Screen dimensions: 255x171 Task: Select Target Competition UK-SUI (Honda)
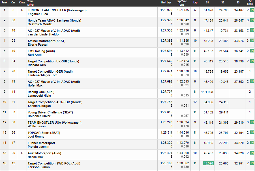tap(53, 61)
